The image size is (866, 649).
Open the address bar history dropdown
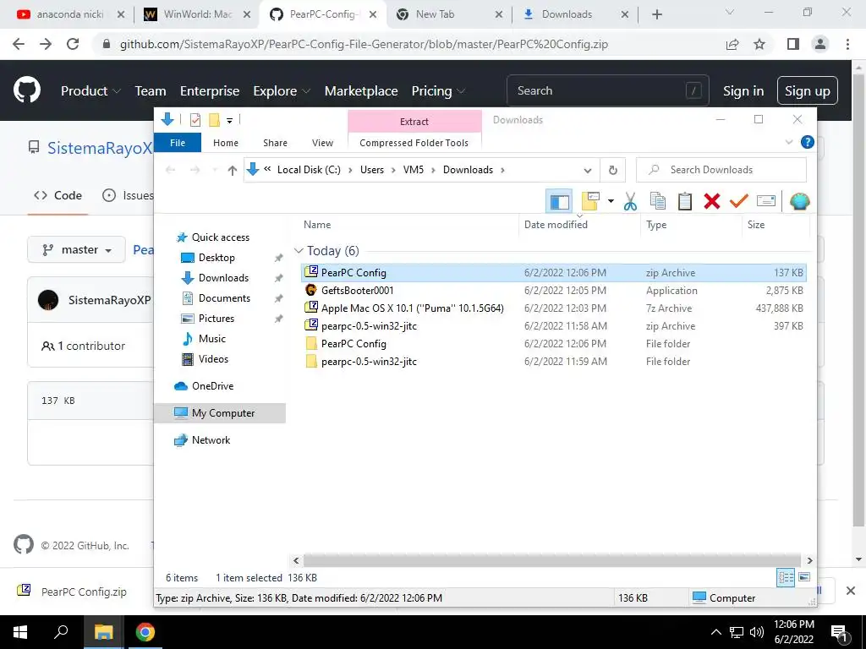point(588,170)
